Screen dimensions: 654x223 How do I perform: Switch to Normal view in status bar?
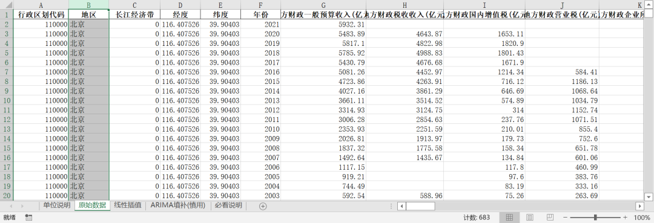click(509, 217)
